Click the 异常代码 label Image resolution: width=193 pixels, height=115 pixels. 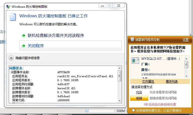point(19,100)
